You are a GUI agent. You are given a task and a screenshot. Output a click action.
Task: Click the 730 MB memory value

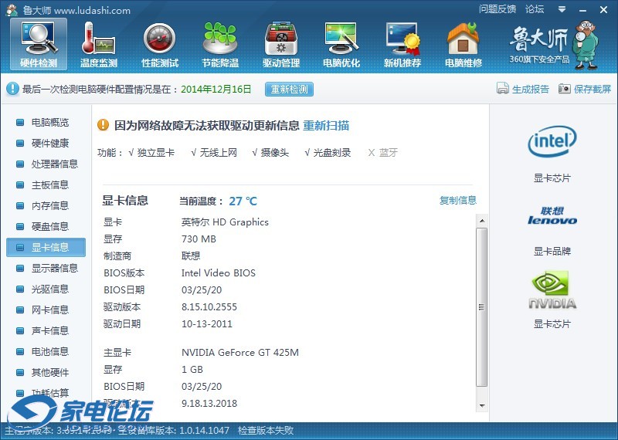click(199, 239)
